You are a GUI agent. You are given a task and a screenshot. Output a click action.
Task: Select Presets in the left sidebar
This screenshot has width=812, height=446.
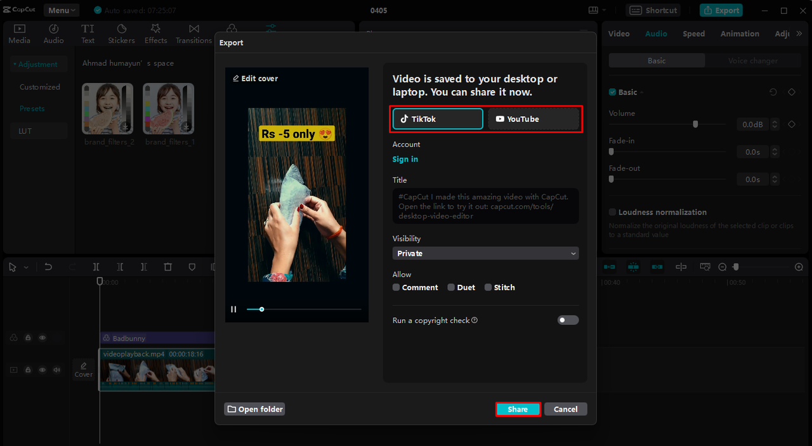[32, 108]
